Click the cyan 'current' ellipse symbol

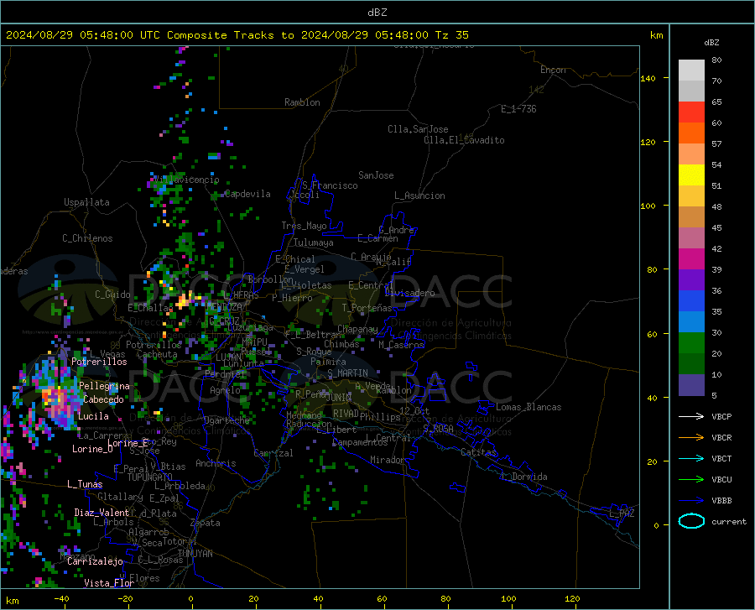(x=691, y=521)
